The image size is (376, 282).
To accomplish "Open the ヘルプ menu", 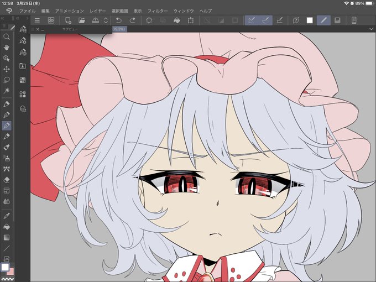I will [x=206, y=11].
